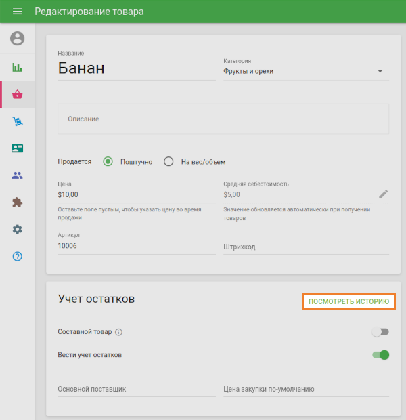Disable the Вести учет остатков switch
The width and height of the screenshot is (406, 420).
coord(381,355)
